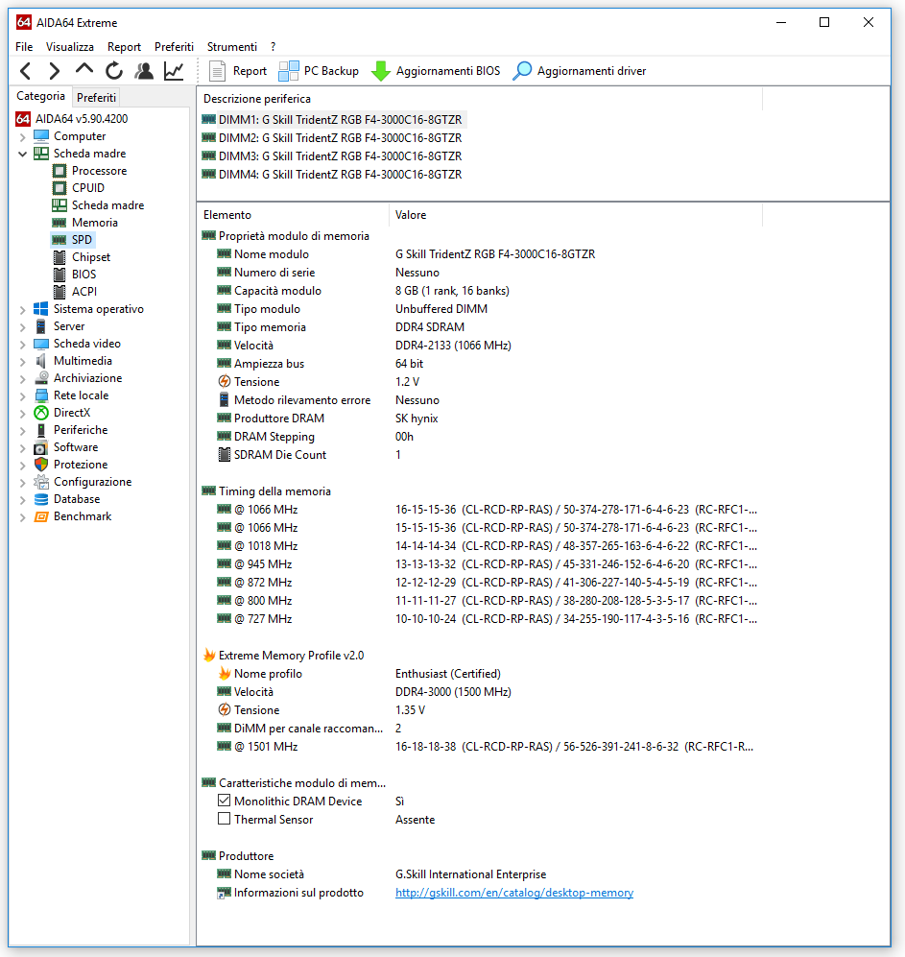This screenshot has height=957, width=905.
Task: Open the graph chart icon in the toolbar
Action: tap(174, 71)
